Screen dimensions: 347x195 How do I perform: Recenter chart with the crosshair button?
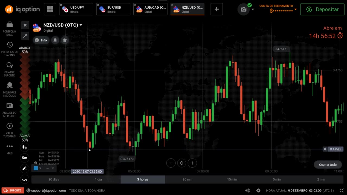(x=182, y=163)
